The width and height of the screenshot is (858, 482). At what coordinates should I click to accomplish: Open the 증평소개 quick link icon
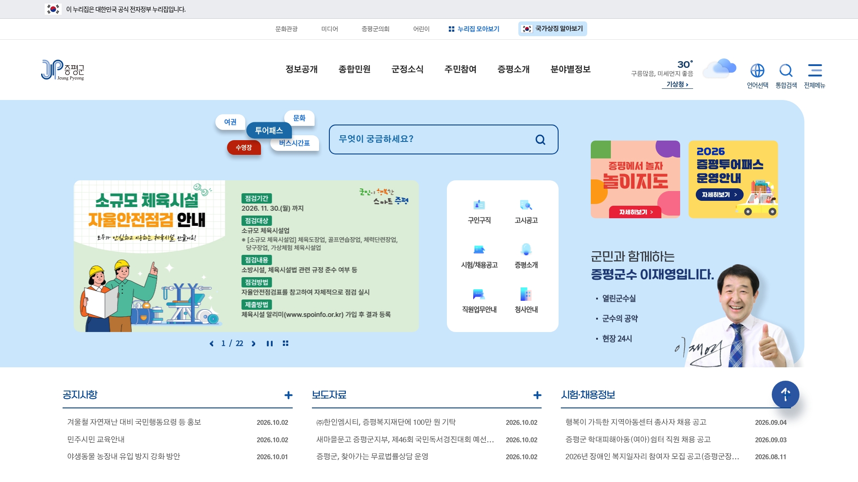coord(526,249)
